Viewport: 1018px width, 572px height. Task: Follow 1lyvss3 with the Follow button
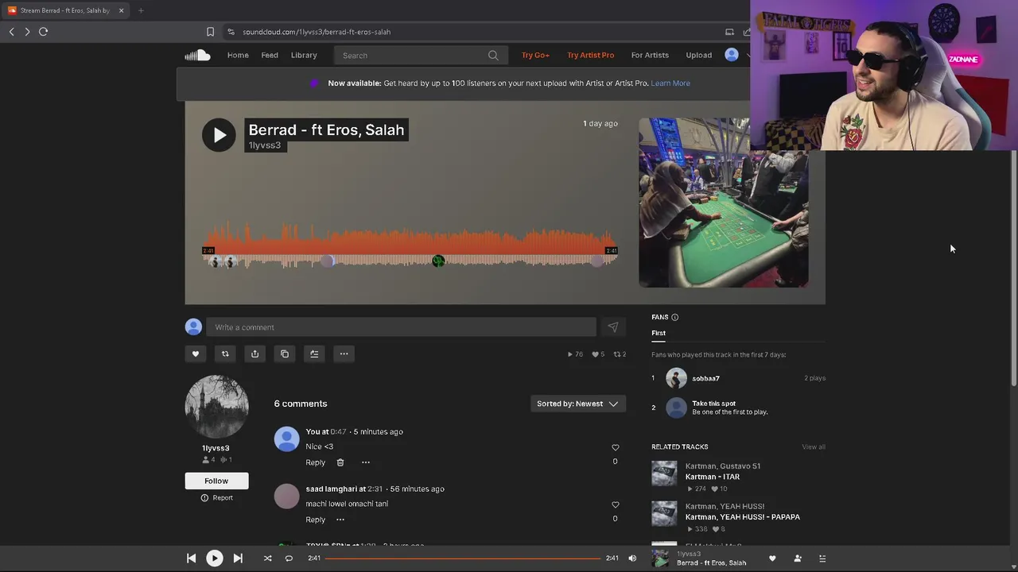(216, 481)
